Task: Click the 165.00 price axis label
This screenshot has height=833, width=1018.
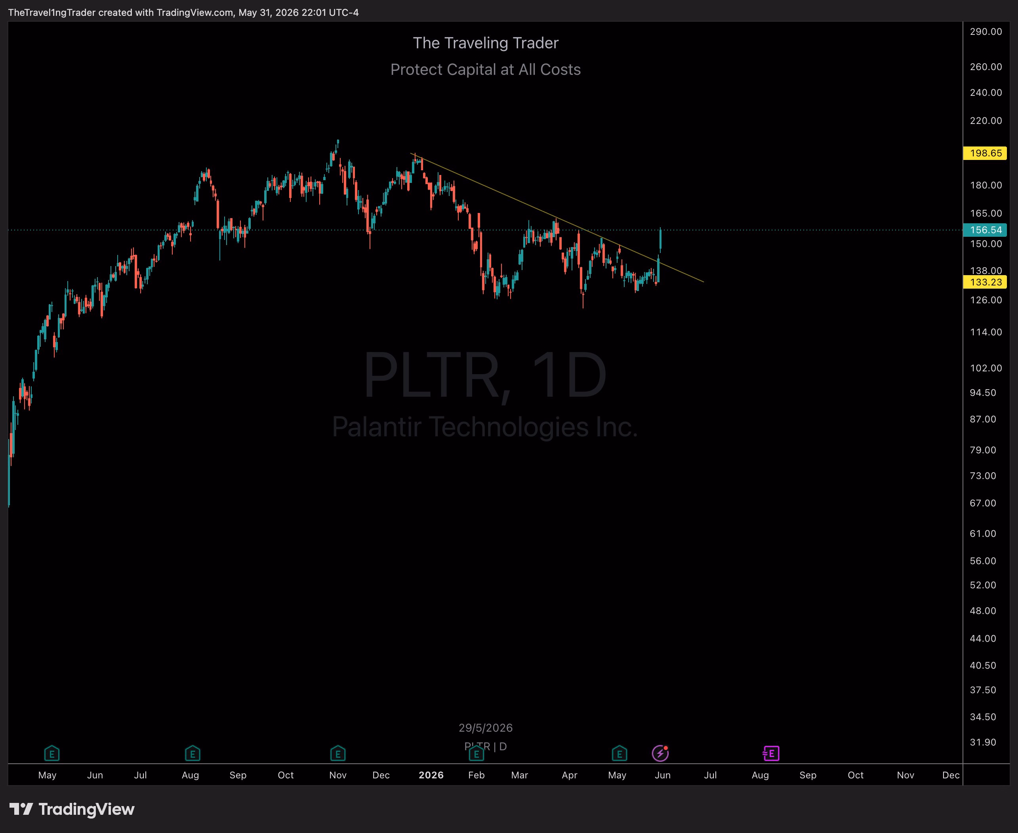Action: pos(986,213)
